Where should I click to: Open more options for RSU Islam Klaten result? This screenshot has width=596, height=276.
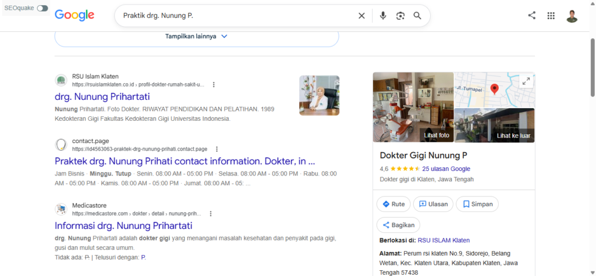(x=214, y=85)
